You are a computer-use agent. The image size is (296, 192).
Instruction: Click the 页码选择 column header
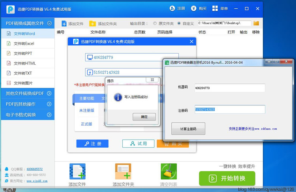165,32
